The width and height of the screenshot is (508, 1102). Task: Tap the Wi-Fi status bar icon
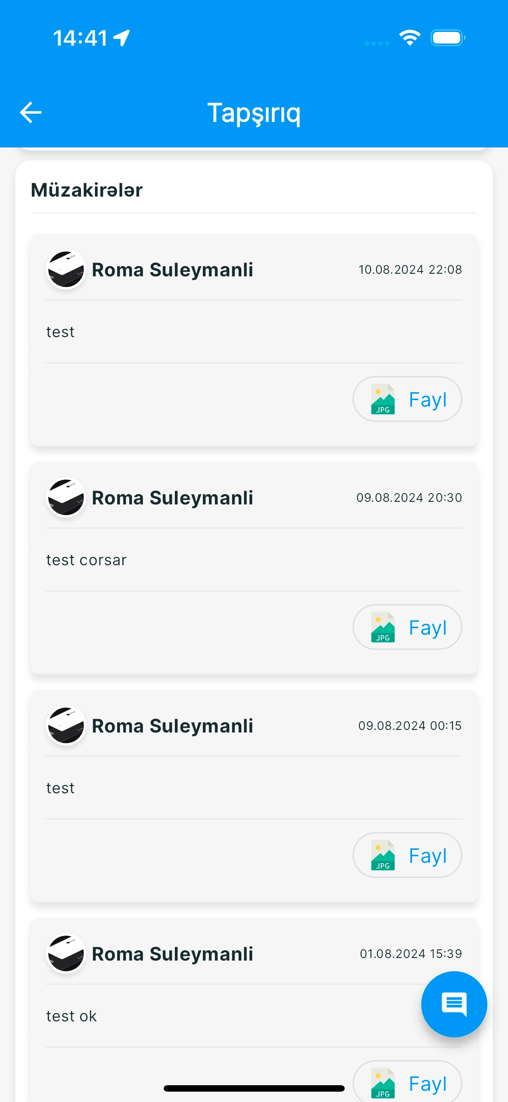tap(410, 38)
